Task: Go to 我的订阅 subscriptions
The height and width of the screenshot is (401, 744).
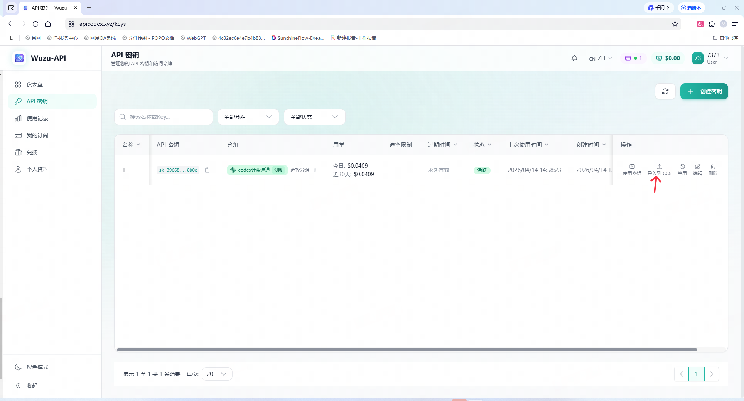Action: click(x=52, y=135)
